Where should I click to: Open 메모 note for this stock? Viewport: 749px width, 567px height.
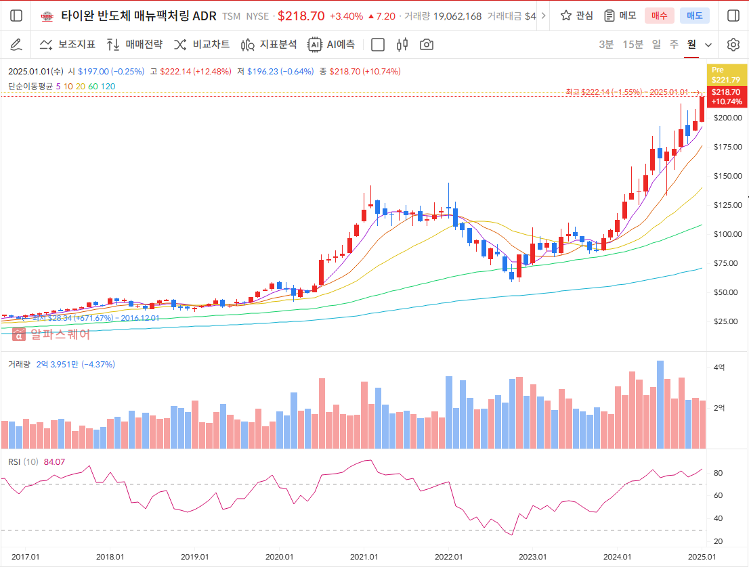pyautogui.click(x=620, y=16)
